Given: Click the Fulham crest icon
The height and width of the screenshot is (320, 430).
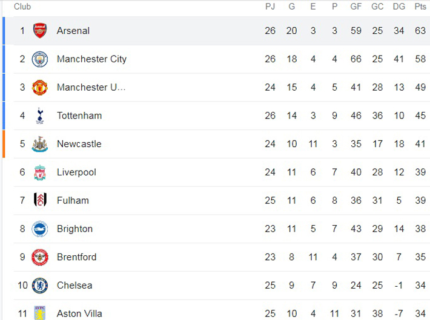Looking at the screenshot, I should (x=40, y=200).
